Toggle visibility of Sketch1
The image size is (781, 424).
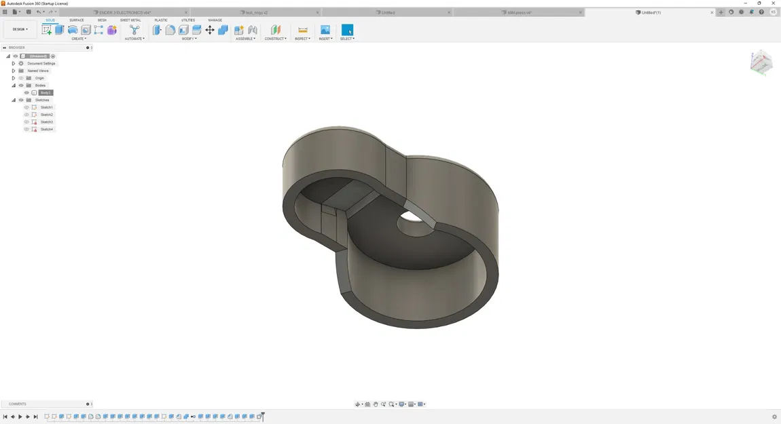[x=27, y=107]
